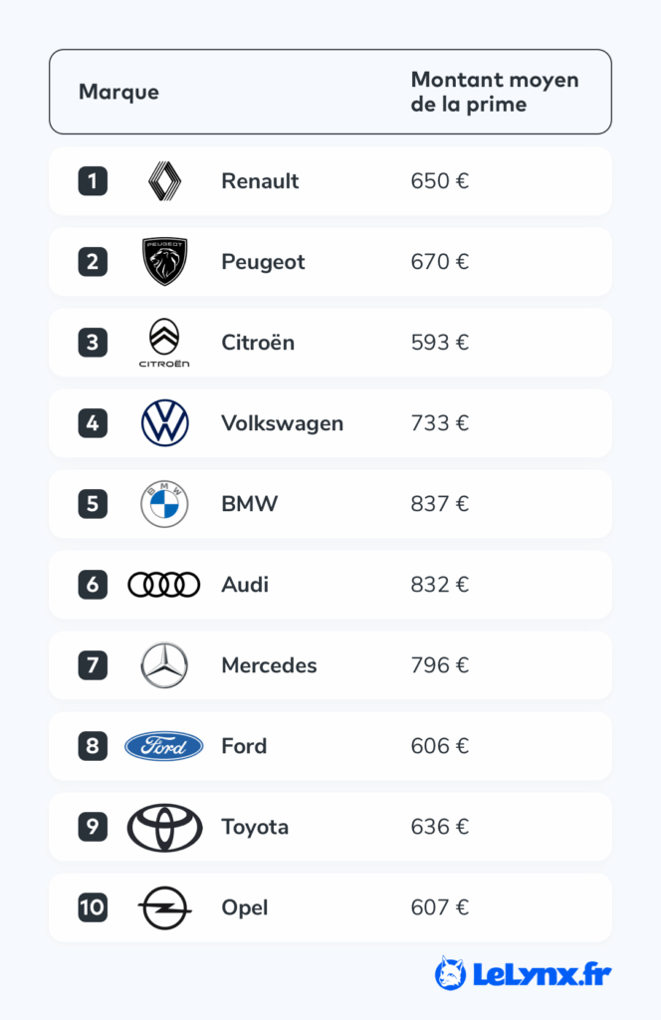Click the rank 10 number badge
Viewport: 661px width, 1020px height.
[x=93, y=907]
